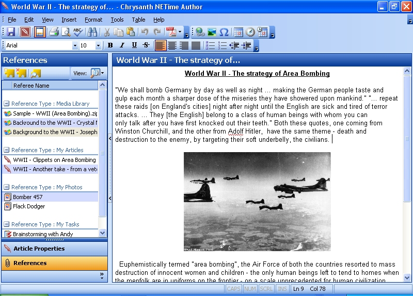Click the Insert picture icon
Image resolution: width=413 pixels, height=296 pixels.
tap(212, 32)
